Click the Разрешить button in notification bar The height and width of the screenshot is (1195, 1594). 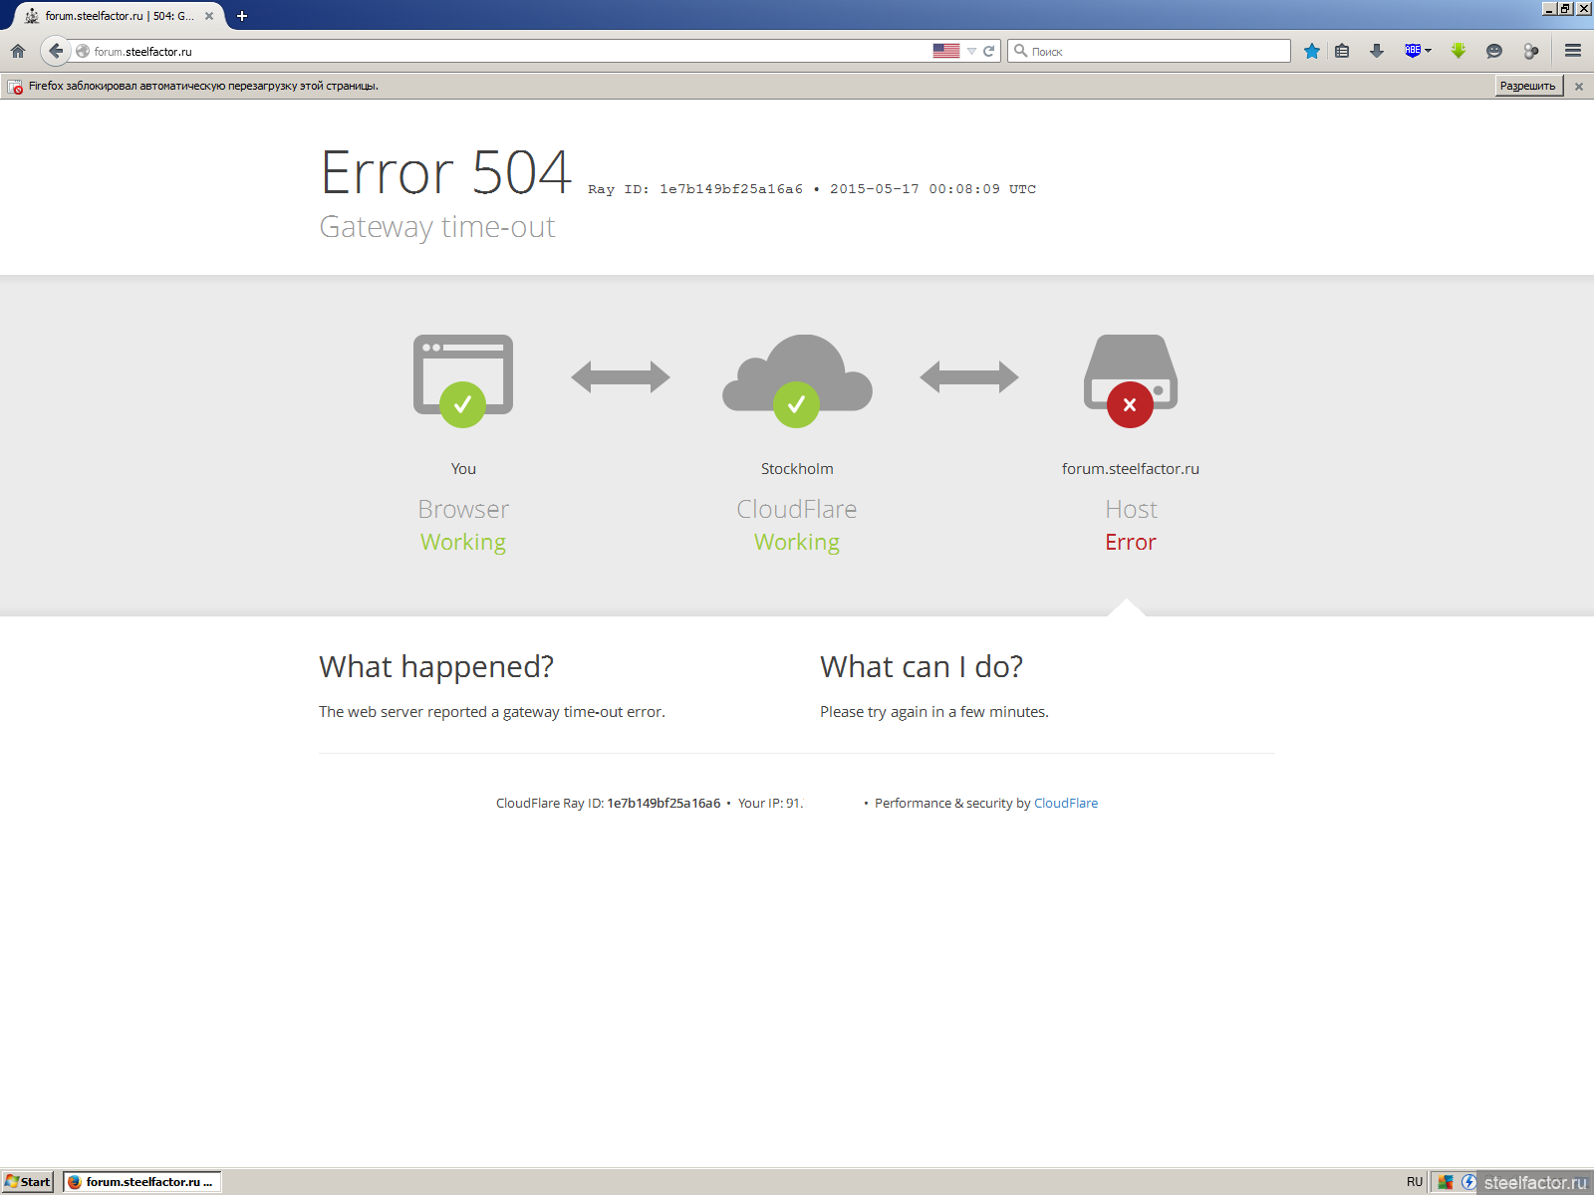(1528, 86)
